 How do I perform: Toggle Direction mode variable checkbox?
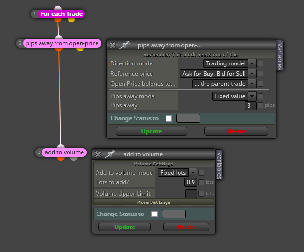[x=261, y=63]
